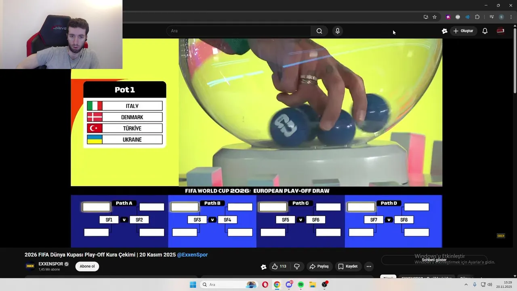Open File Explorer from the taskbar
The height and width of the screenshot is (291, 517).
pos(313,285)
